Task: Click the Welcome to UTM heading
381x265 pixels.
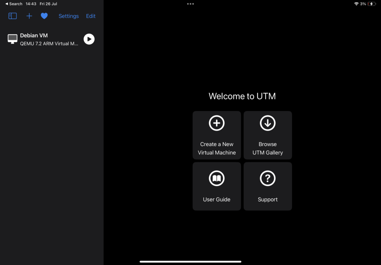Action: click(x=242, y=96)
